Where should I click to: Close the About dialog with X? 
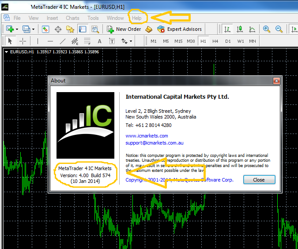(276, 81)
